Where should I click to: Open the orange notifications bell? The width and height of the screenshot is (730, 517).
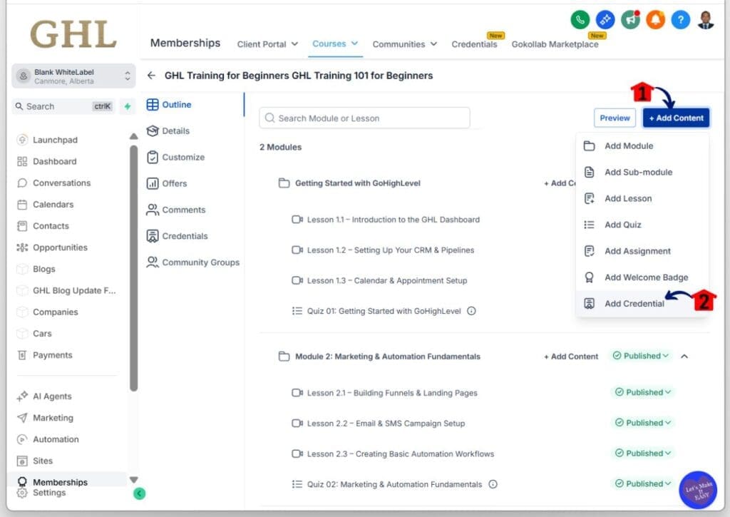coord(655,20)
